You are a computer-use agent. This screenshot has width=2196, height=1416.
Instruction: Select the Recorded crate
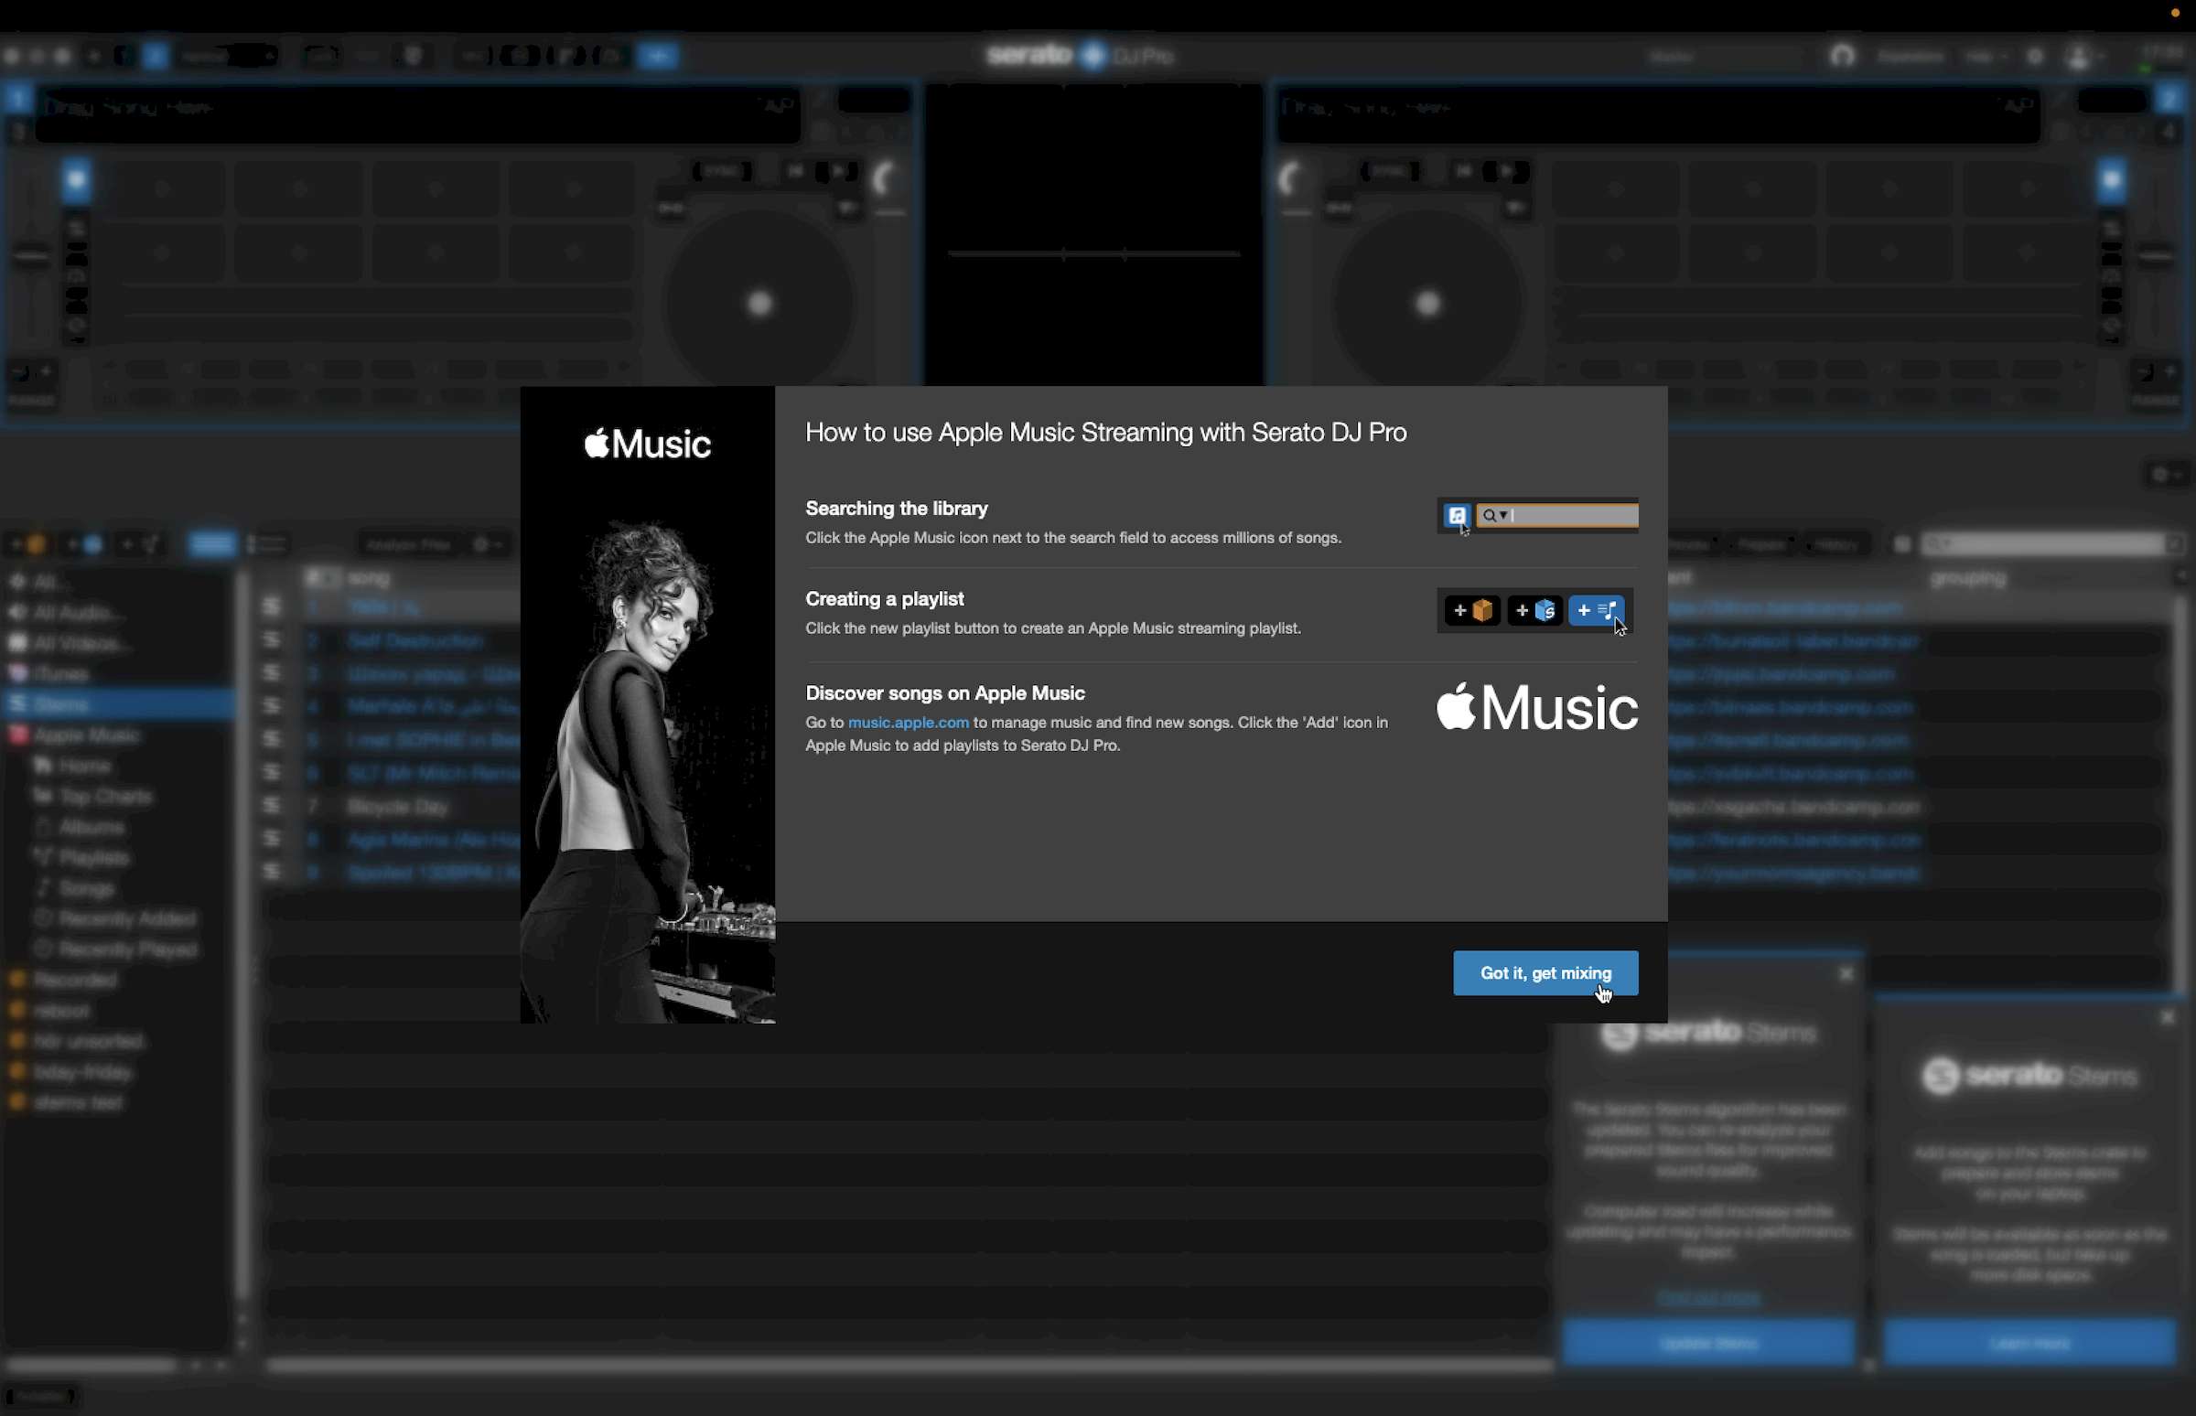point(62,981)
